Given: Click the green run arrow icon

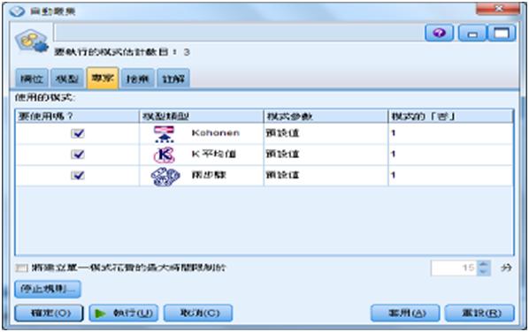Looking at the screenshot, I should pyautogui.click(x=100, y=313).
